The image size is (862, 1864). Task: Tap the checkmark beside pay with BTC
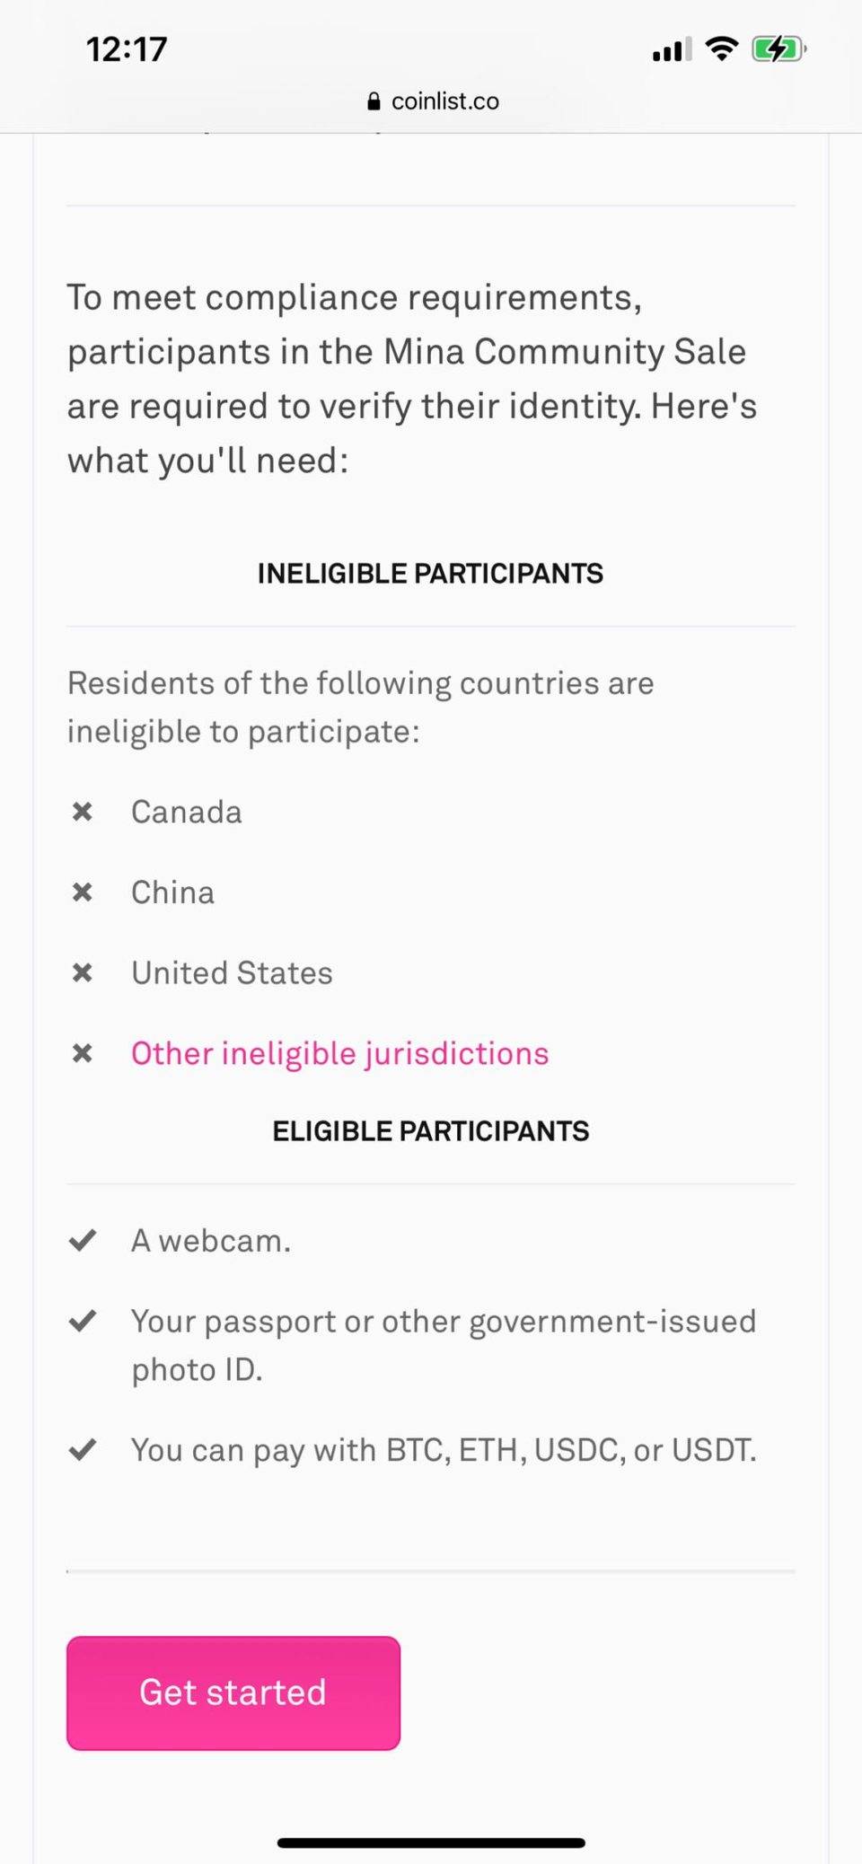tap(83, 1449)
